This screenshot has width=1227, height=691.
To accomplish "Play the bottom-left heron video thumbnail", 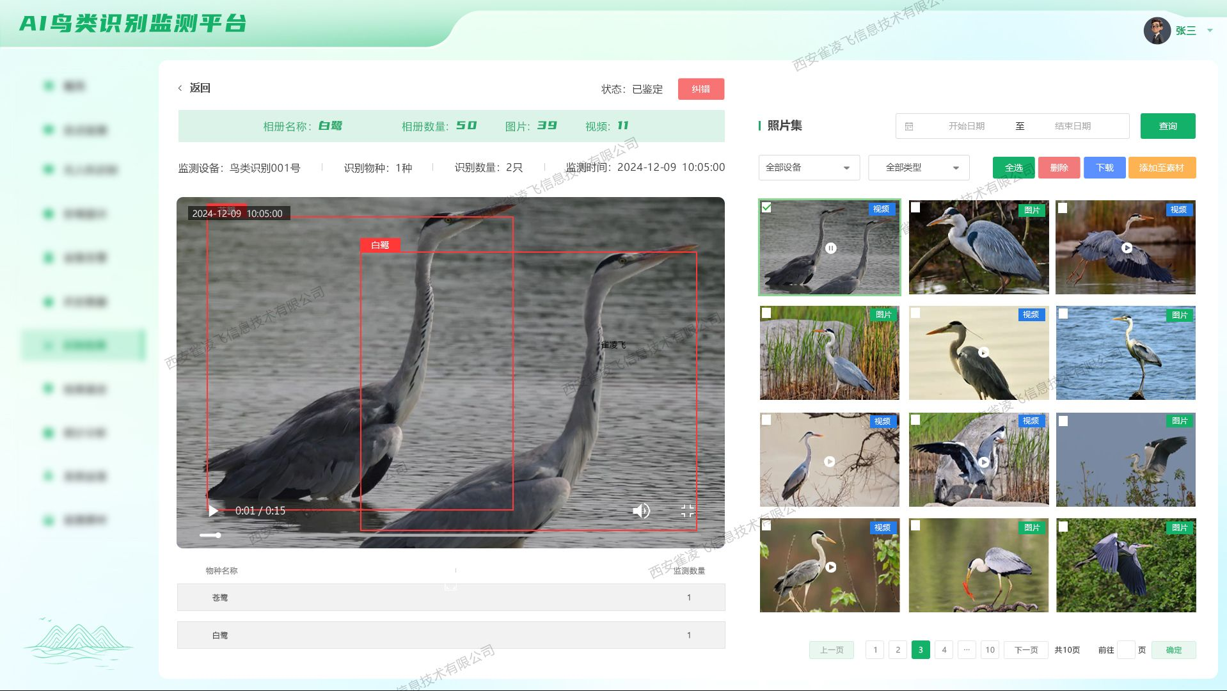I will coord(830,567).
